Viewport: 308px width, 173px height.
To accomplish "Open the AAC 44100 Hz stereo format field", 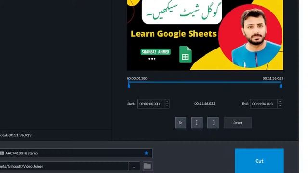I will 76,153.
